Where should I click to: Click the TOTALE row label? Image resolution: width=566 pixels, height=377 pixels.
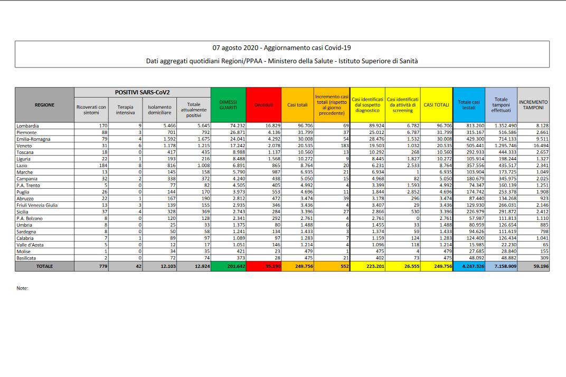click(44, 267)
